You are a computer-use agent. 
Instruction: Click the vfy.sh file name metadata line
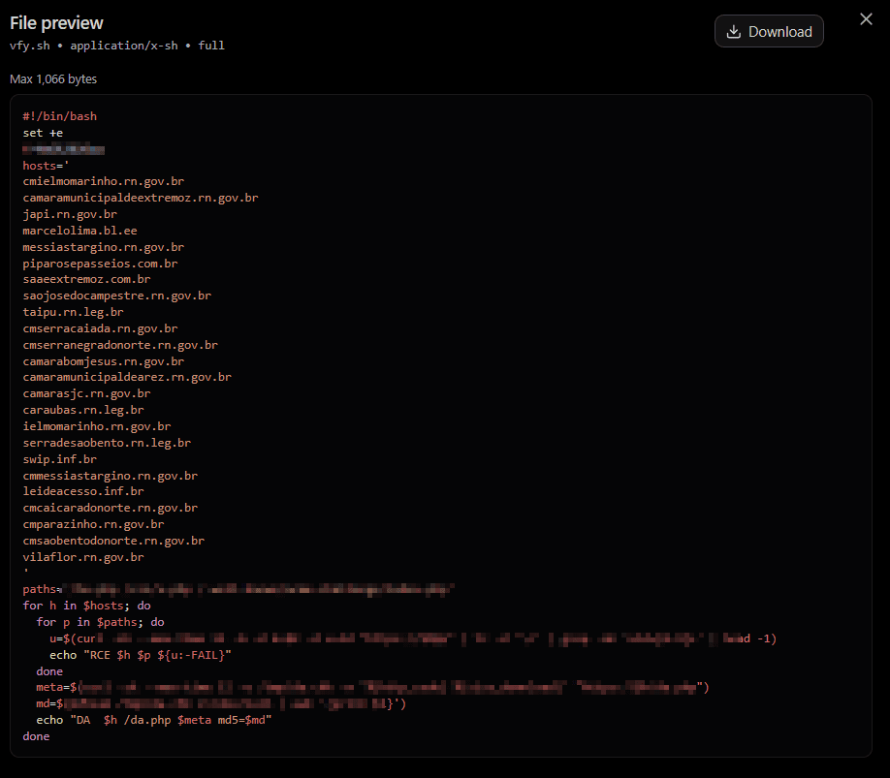coord(117,46)
